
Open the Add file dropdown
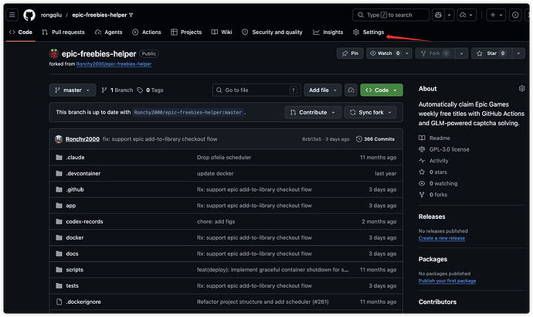pos(323,90)
